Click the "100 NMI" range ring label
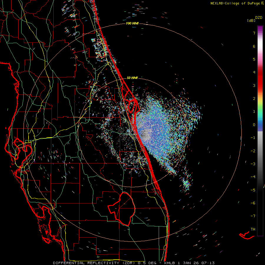265x265 pixels. click(x=132, y=23)
